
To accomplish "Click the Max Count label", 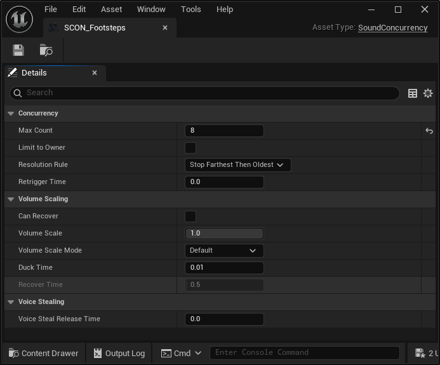I will coord(36,131).
